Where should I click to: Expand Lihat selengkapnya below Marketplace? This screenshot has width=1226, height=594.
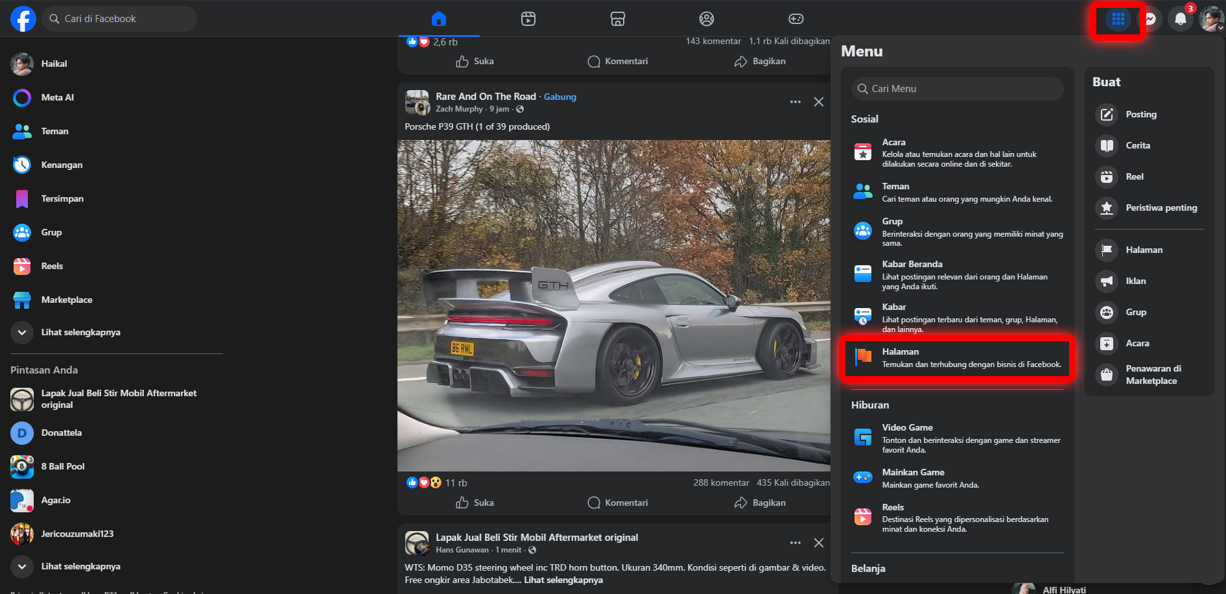pyautogui.click(x=80, y=332)
